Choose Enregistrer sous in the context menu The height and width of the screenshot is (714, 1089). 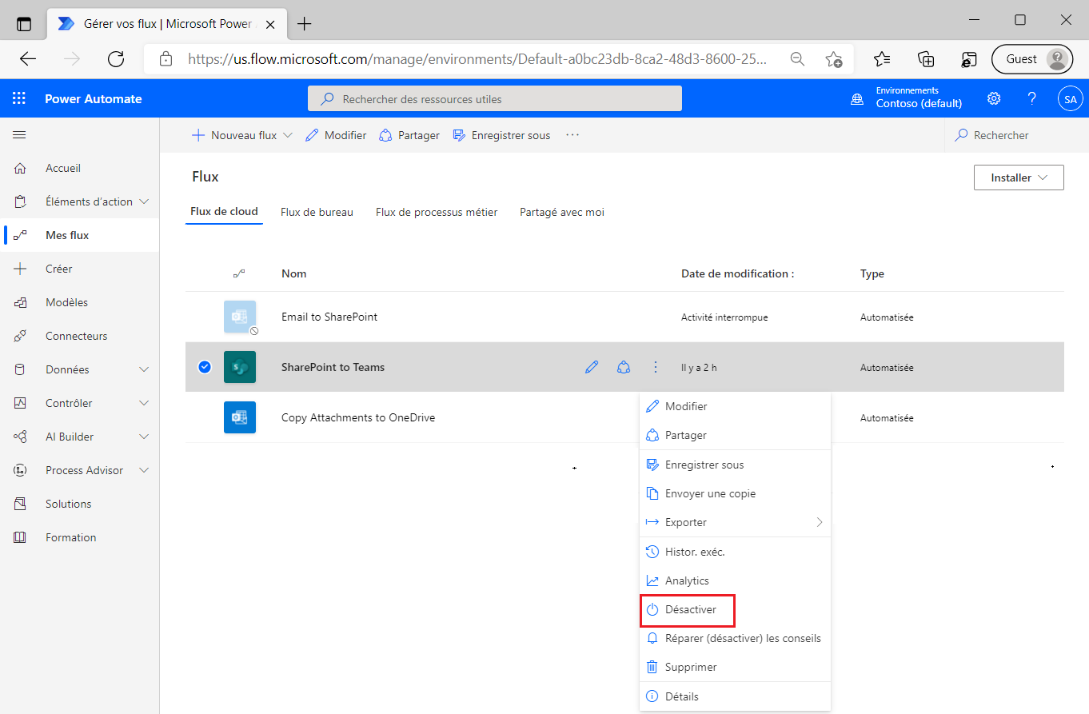(735, 465)
